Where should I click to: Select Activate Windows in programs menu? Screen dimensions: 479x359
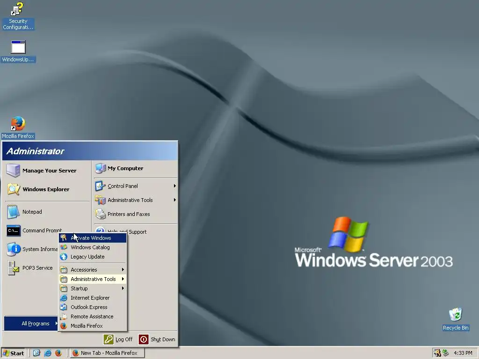93,238
